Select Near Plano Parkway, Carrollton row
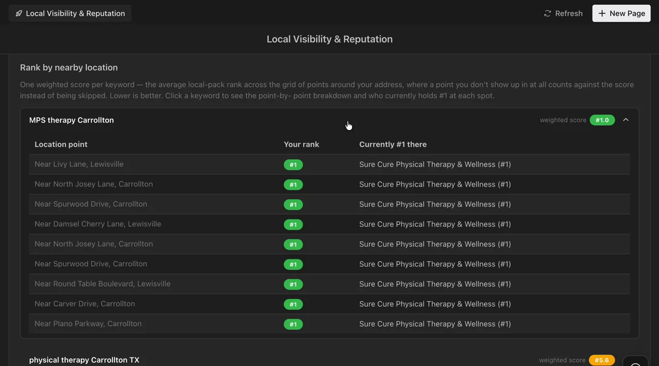This screenshot has height=366, width=659. 329,323
